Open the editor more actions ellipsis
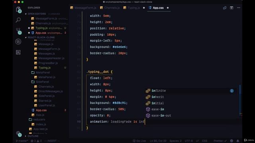The image size is (255, 143). pyautogui.click(x=239, y=8)
